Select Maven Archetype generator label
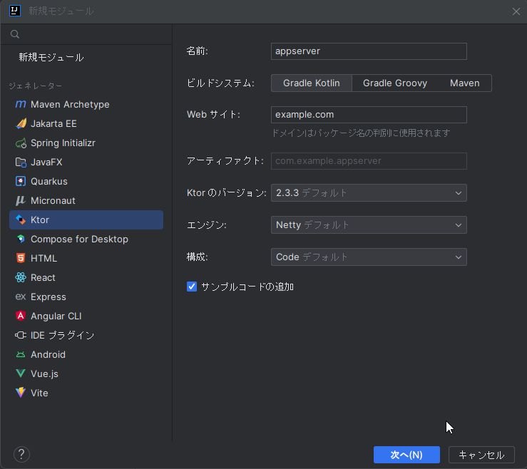 (70, 105)
